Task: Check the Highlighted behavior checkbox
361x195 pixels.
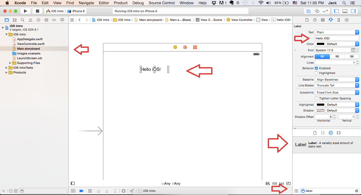Action: coord(316,73)
